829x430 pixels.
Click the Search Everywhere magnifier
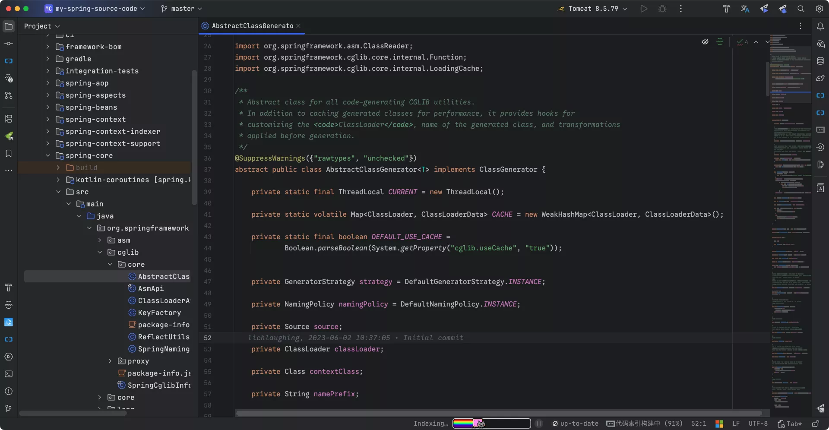click(801, 9)
